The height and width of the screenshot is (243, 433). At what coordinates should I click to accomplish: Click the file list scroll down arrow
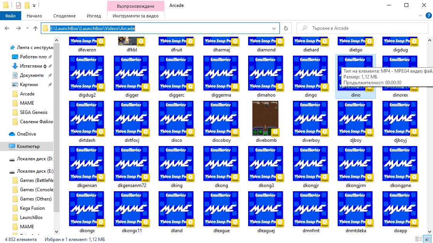tap(430, 232)
